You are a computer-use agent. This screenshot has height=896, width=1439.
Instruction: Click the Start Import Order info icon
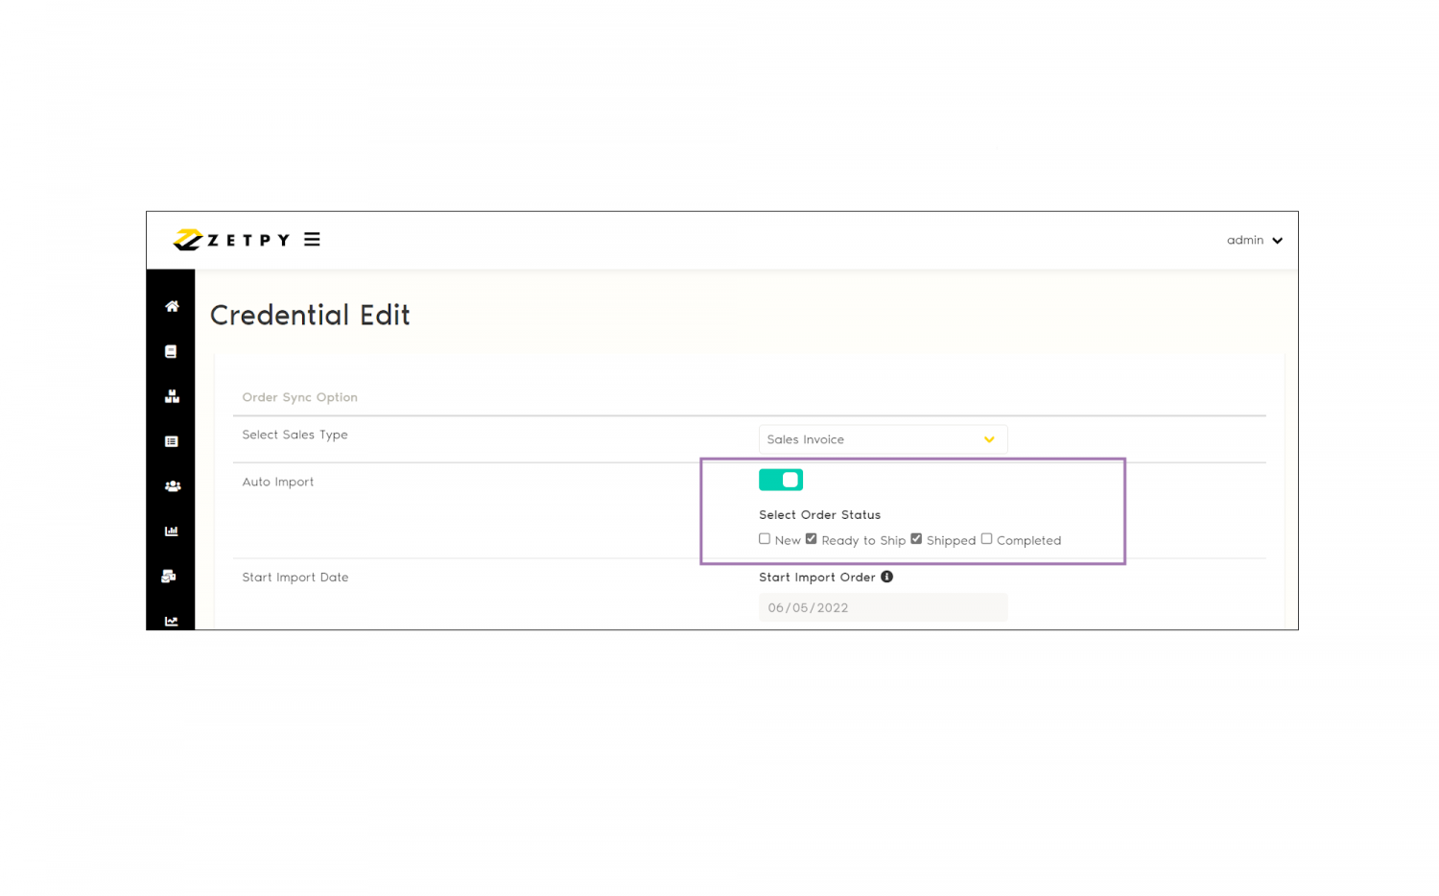[886, 577]
